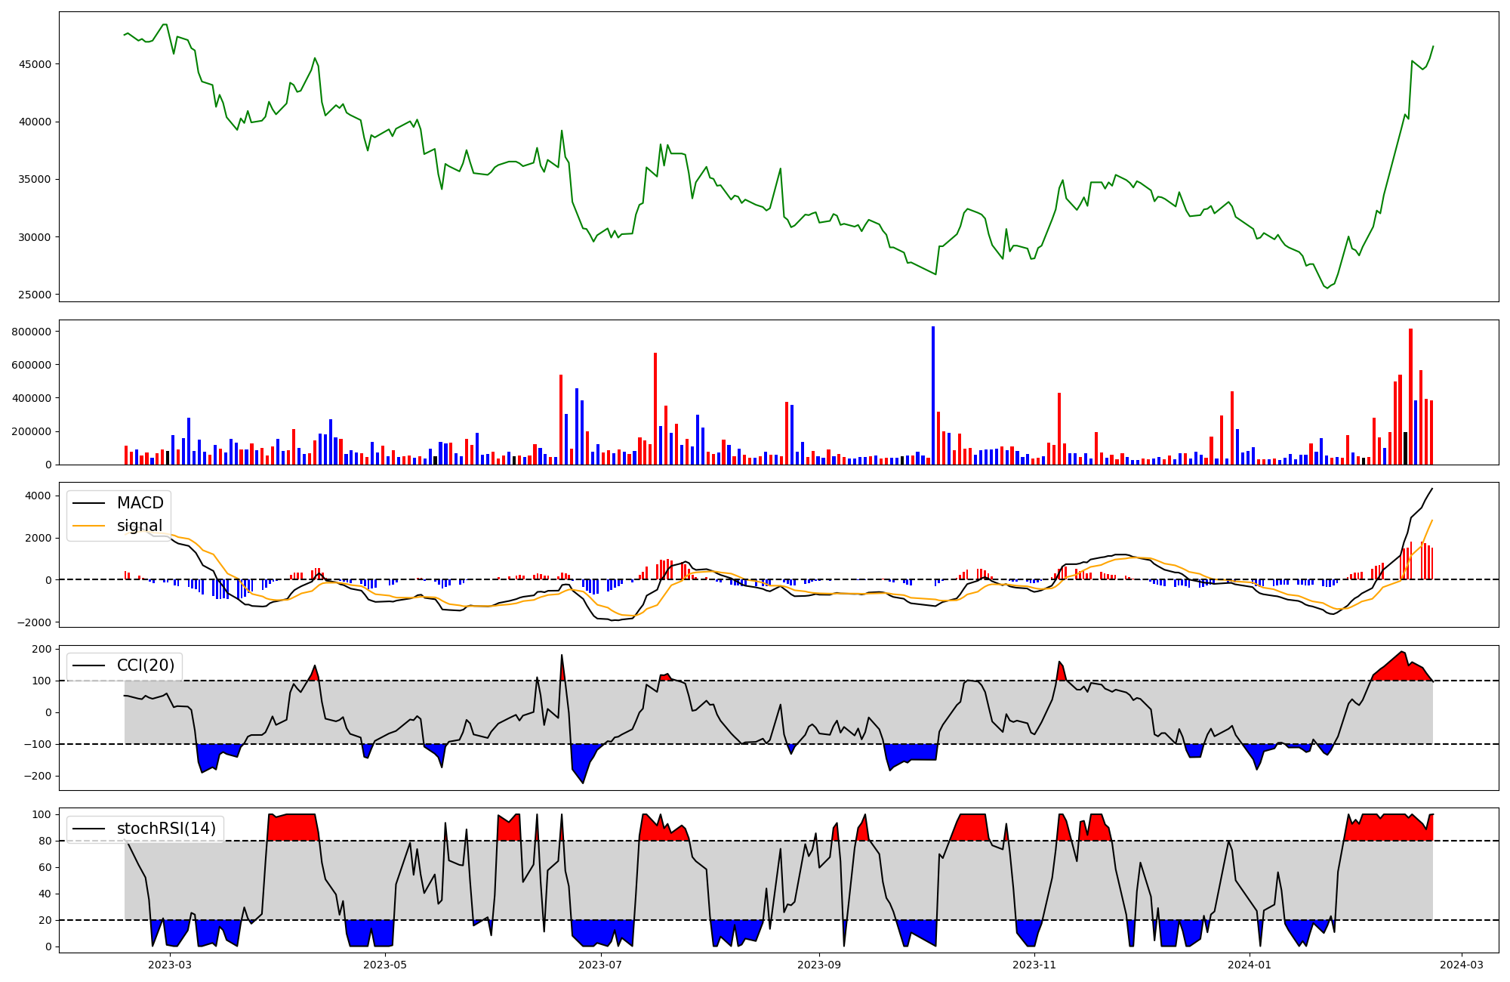Click the black MACD line legend swatch
The height and width of the screenshot is (982, 1510).
click(89, 504)
